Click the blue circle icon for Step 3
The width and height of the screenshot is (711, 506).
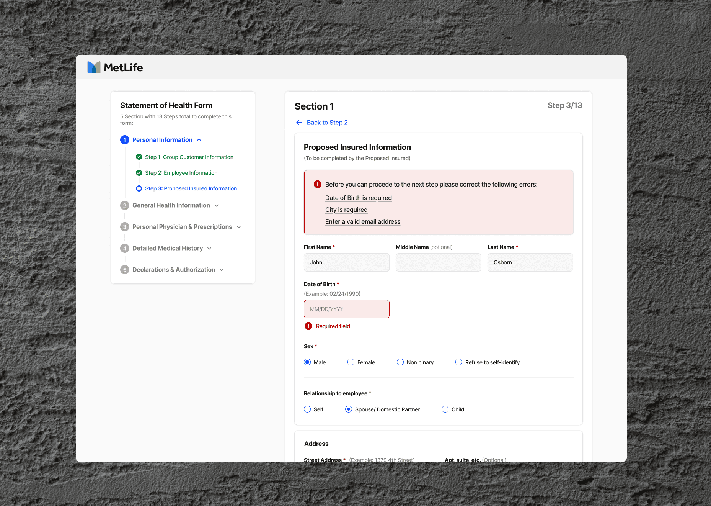click(139, 188)
